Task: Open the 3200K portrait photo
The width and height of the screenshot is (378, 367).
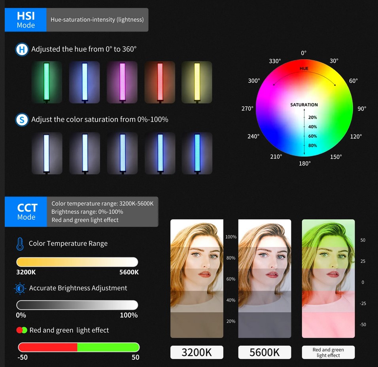Action: (x=197, y=278)
